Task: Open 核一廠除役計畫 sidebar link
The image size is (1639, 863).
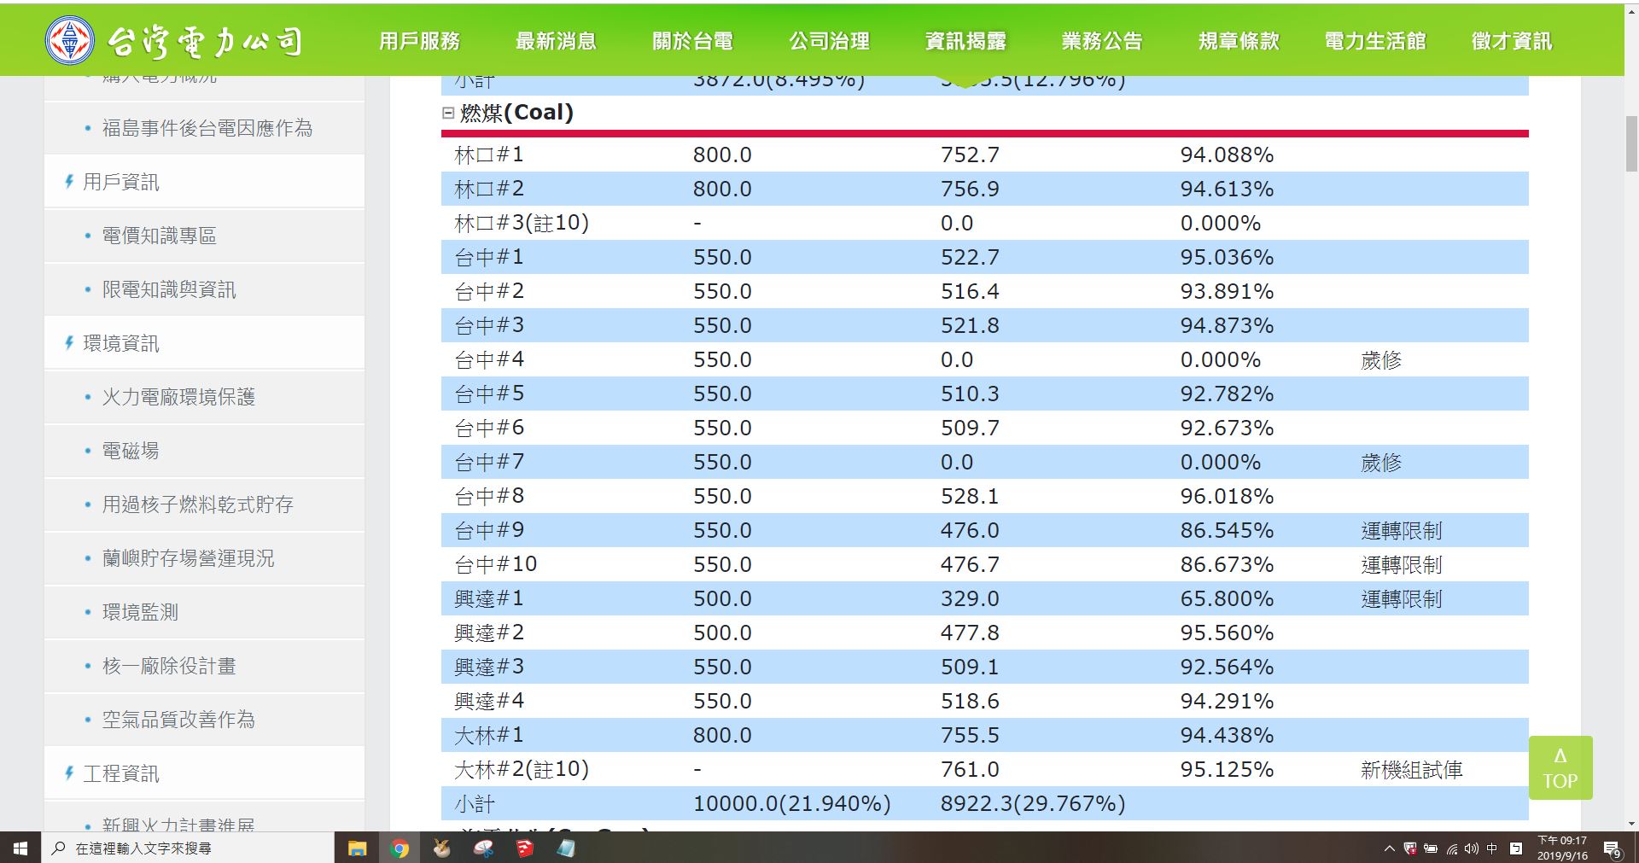Action: 169,666
